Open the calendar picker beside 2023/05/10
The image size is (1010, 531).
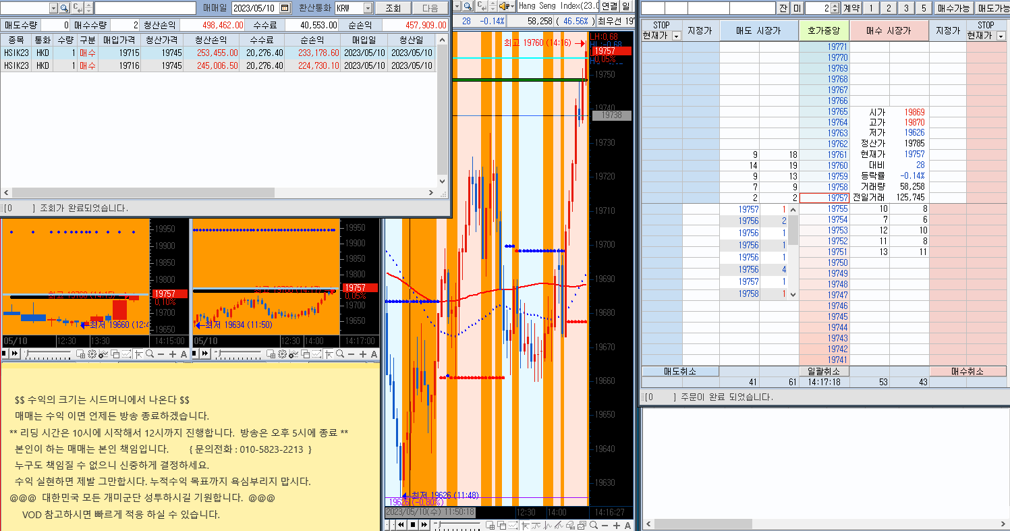285,8
